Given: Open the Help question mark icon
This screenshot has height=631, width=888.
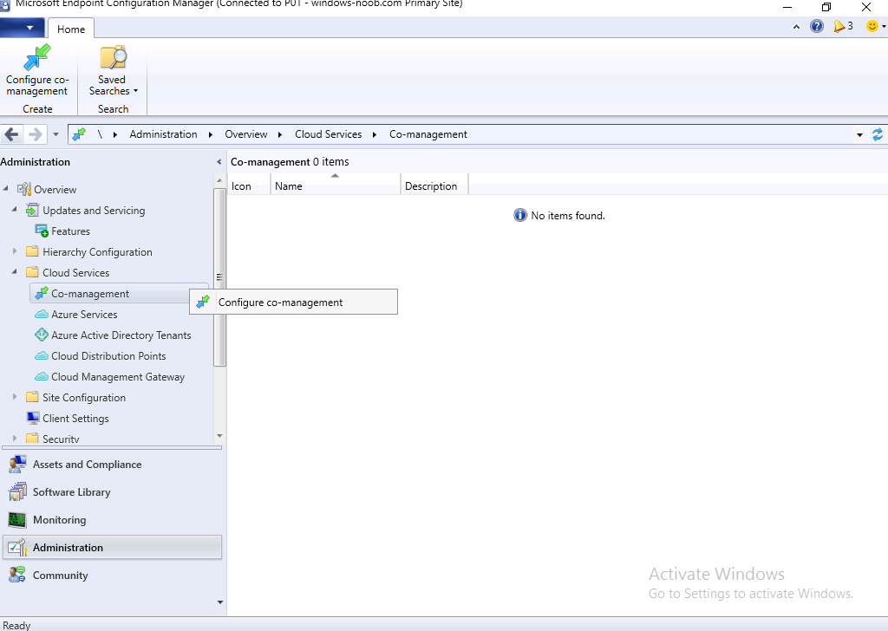Looking at the screenshot, I should pyautogui.click(x=817, y=26).
